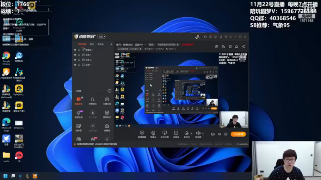Add a screen capture from the bottom bar
This screenshot has height=180, width=321.
click(142, 134)
